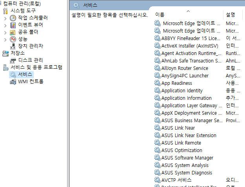Click the gear icon of ASUS System Diagnosis
245x187 pixels.
pyautogui.click(x=157, y=172)
